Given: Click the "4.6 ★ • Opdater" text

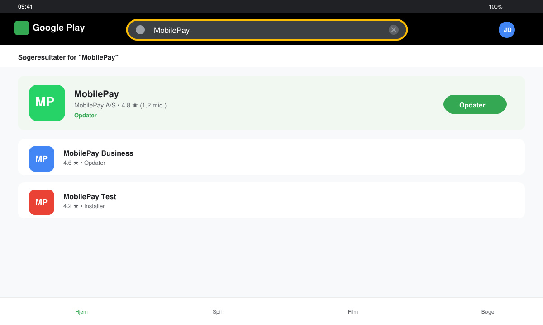Looking at the screenshot, I should coord(84,163).
